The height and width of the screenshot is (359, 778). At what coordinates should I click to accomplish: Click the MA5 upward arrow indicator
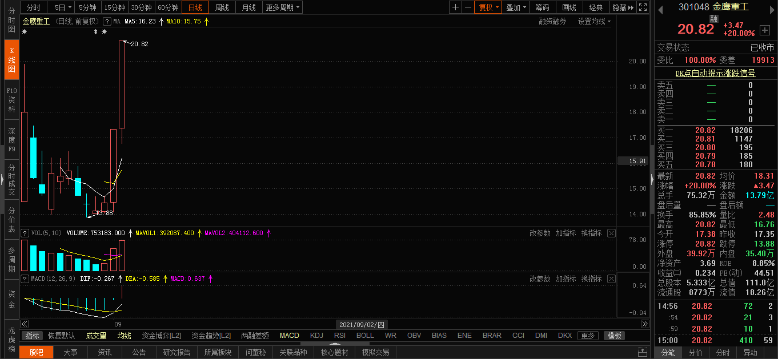click(161, 21)
